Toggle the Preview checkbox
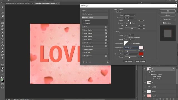 (x=164, y=23)
